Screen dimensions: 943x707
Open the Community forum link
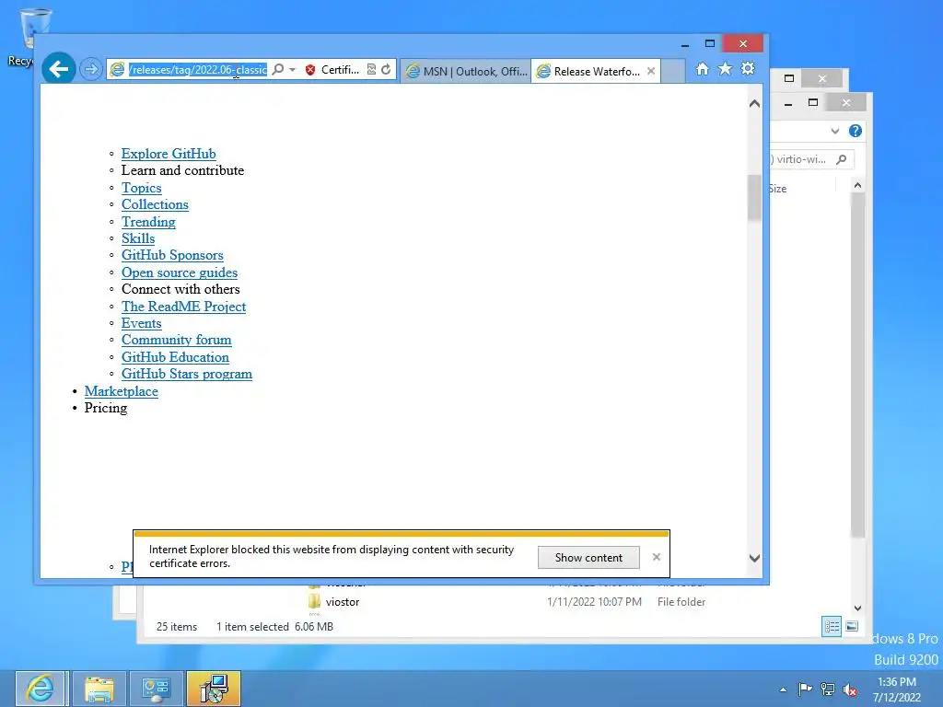(x=176, y=341)
